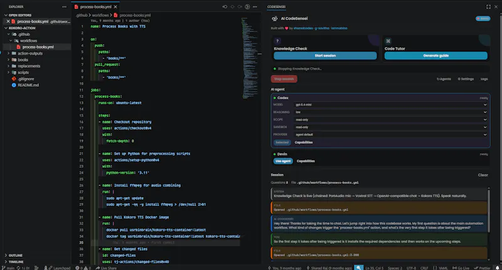
Task: Click Ln 35, Col 5 cursor position
Action: tap(374, 268)
